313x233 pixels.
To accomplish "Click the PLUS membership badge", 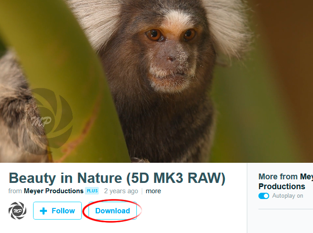I will click(x=92, y=191).
